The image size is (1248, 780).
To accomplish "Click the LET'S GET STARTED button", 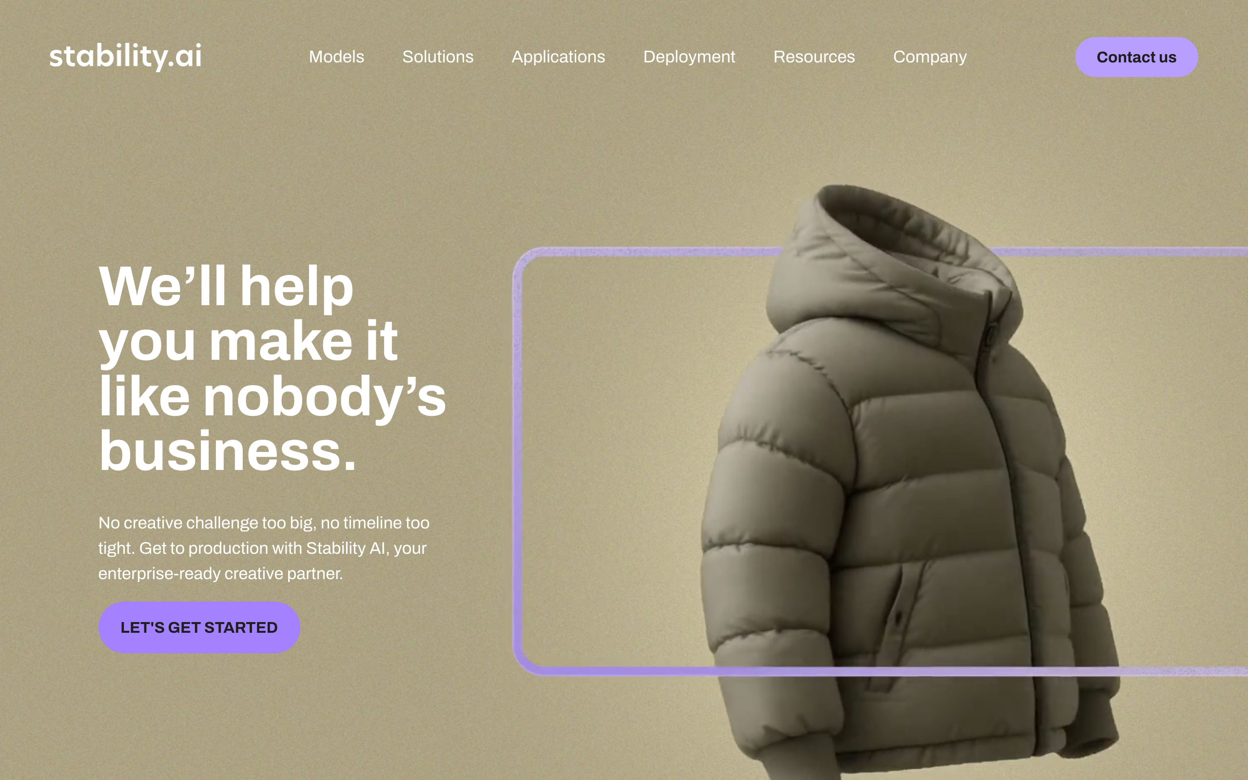I will tap(199, 627).
